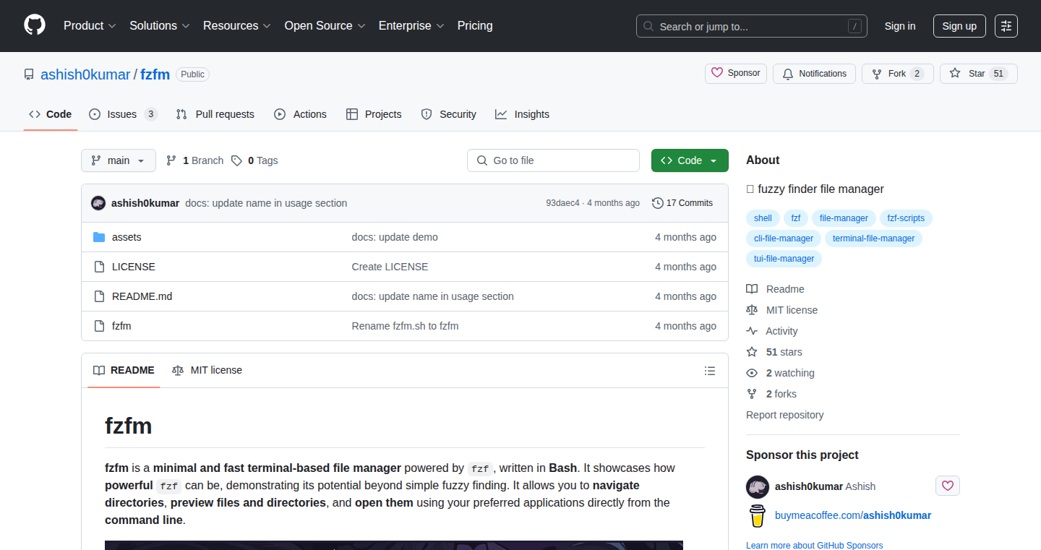Open 'docs: update demo' commit message
1041x550 pixels.
[395, 237]
